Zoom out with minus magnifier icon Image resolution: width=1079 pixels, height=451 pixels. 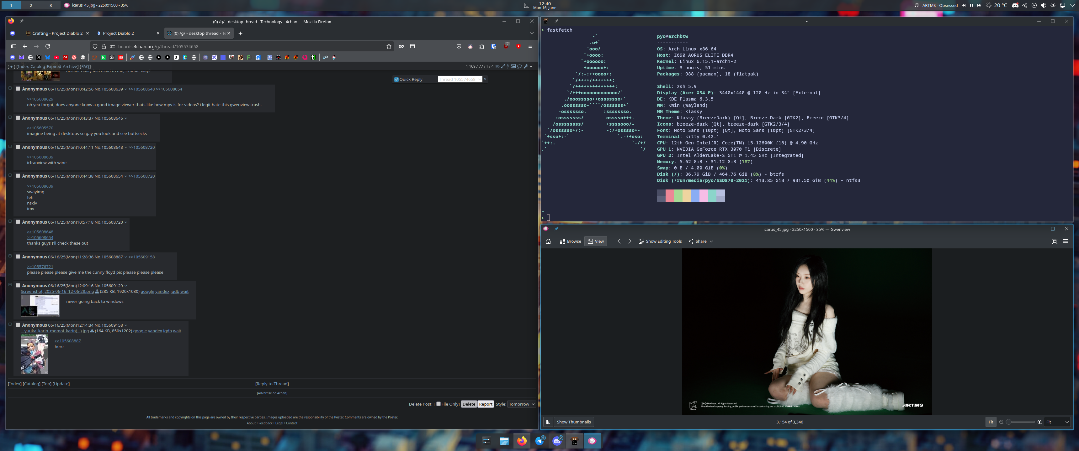1001,422
